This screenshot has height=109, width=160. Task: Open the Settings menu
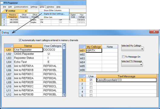click(x=34, y=7)
